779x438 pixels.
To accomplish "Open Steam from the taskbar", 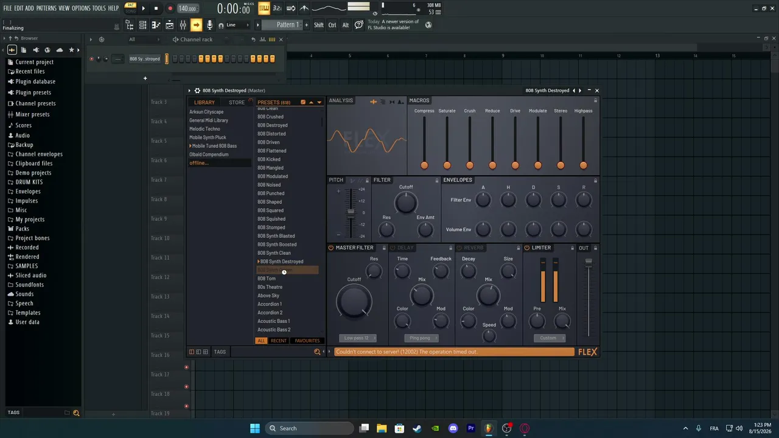I will tap(417, 428).
